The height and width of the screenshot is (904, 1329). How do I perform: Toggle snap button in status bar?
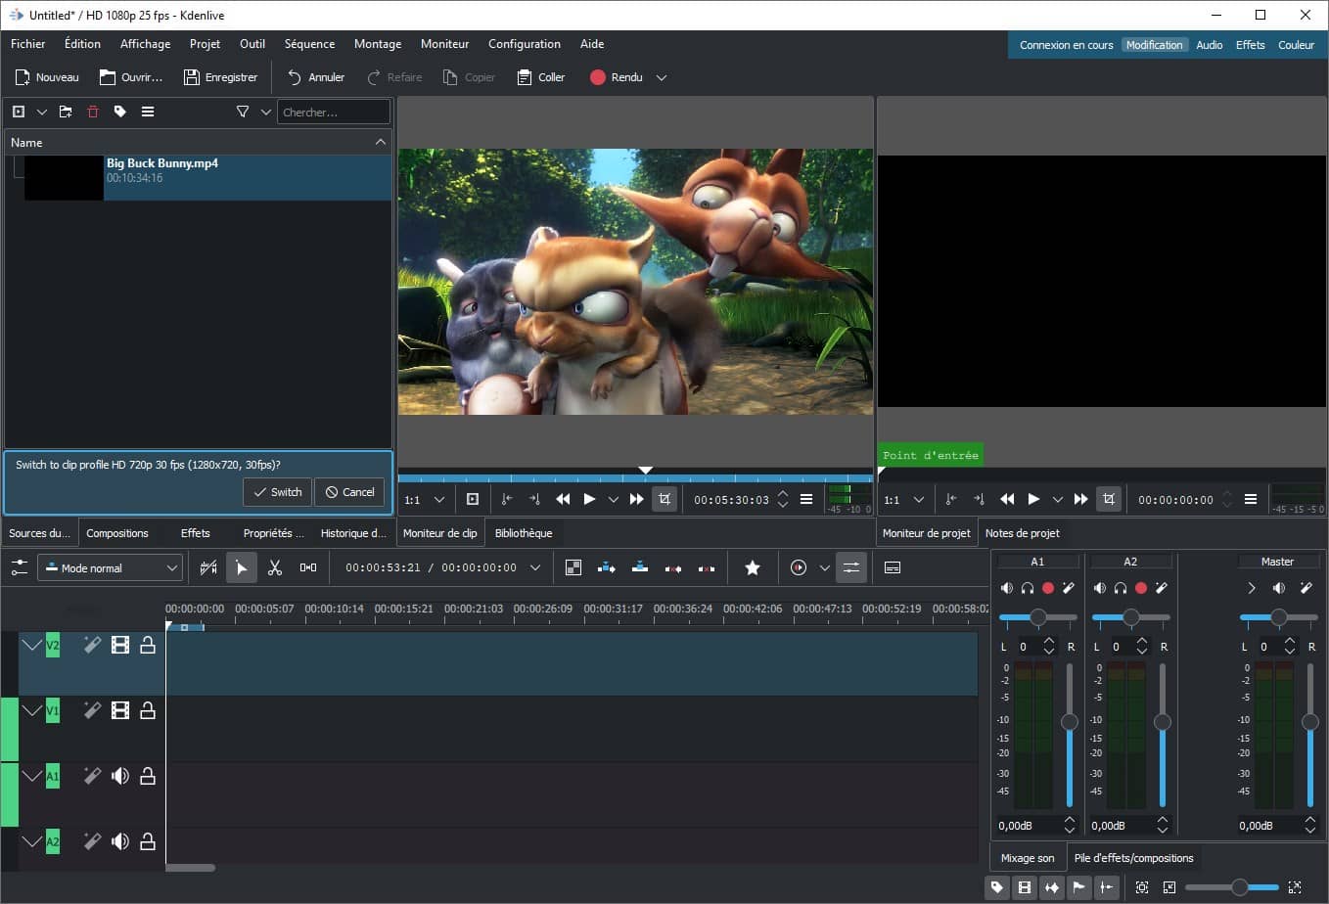pos(1107,887)
